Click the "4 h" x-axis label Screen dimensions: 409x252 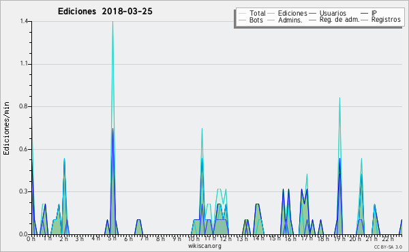click(95, 238)
